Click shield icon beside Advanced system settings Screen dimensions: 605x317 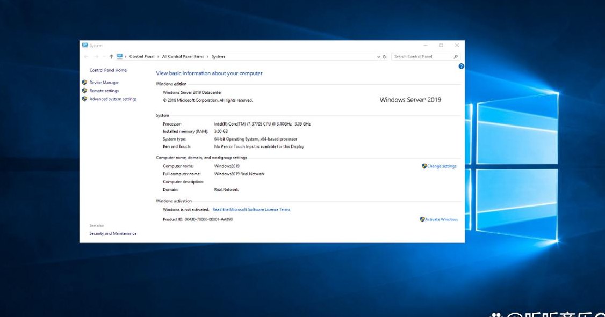click(x=84, y=99)
